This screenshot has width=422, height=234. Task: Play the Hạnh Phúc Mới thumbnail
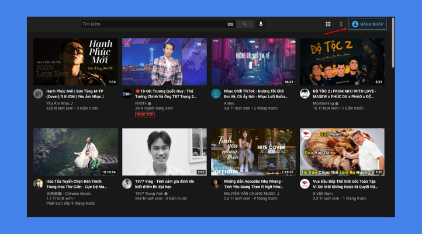(x=75, y=62)
